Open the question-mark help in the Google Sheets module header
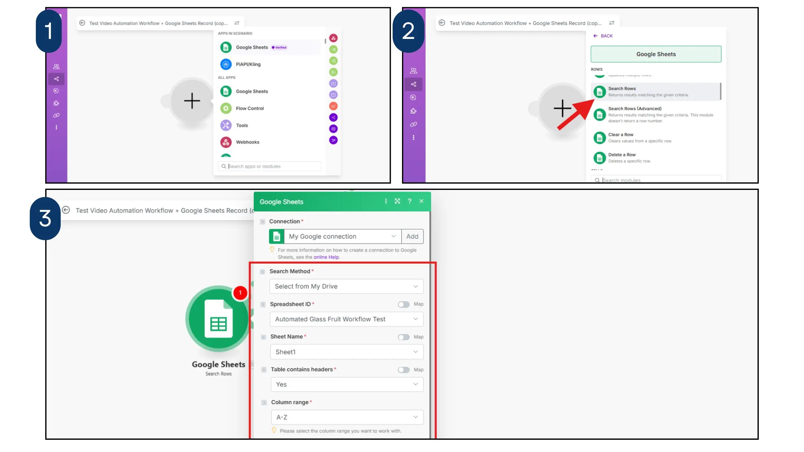Viewport: 804px width, 452px height. click(410, 201)
